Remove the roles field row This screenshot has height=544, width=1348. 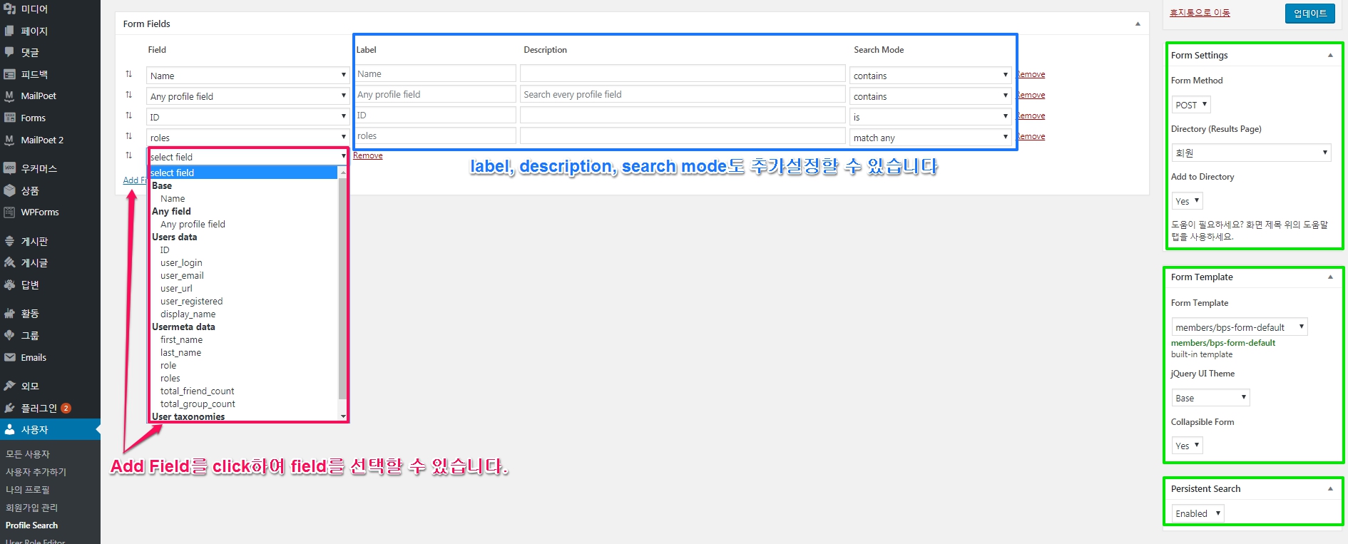(1031, 136)
